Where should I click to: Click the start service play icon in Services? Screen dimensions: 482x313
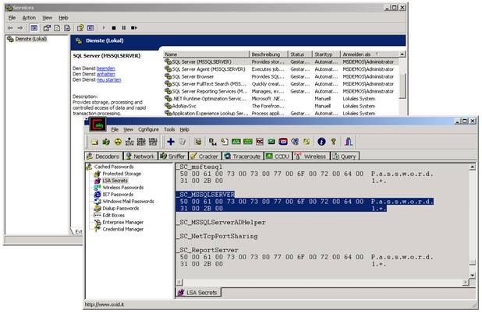pos(104,28)
